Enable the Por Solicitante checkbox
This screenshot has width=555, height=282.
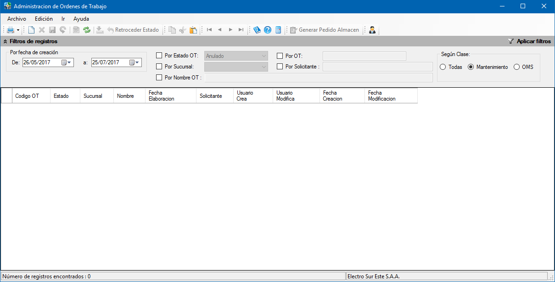tap(280, 67)
